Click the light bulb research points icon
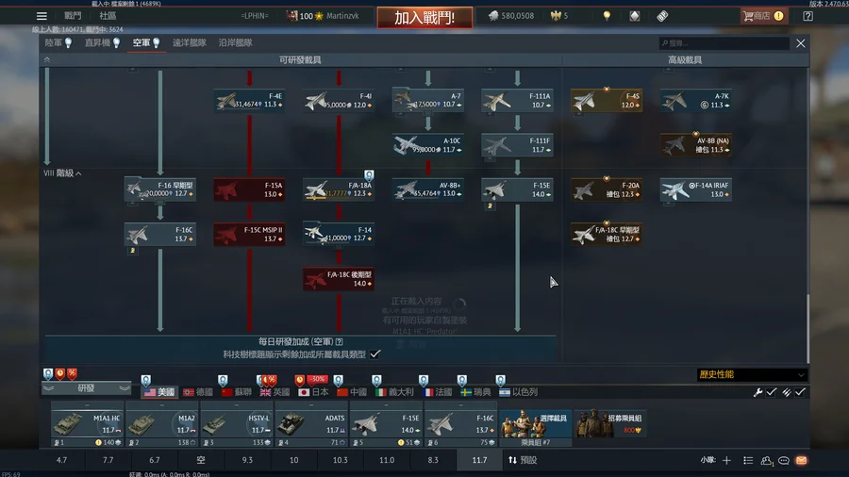849x477 pixels. (607, 16)
